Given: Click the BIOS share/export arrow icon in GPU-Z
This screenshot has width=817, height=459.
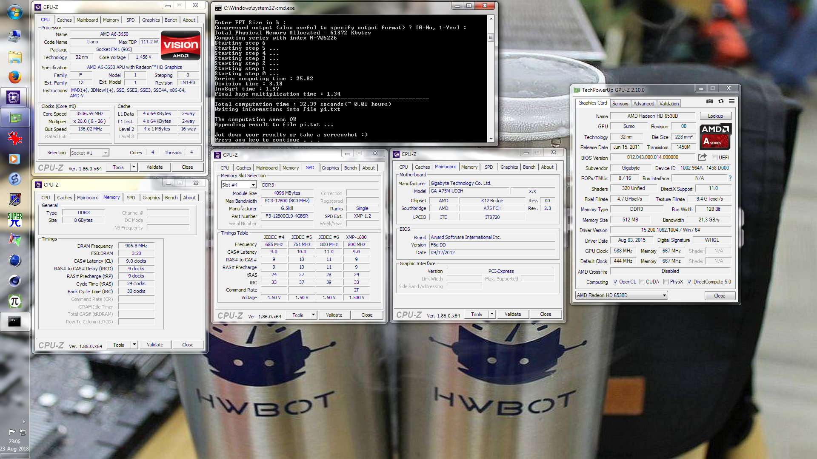Looking at the screenshot, I should (x=702, y=157).
